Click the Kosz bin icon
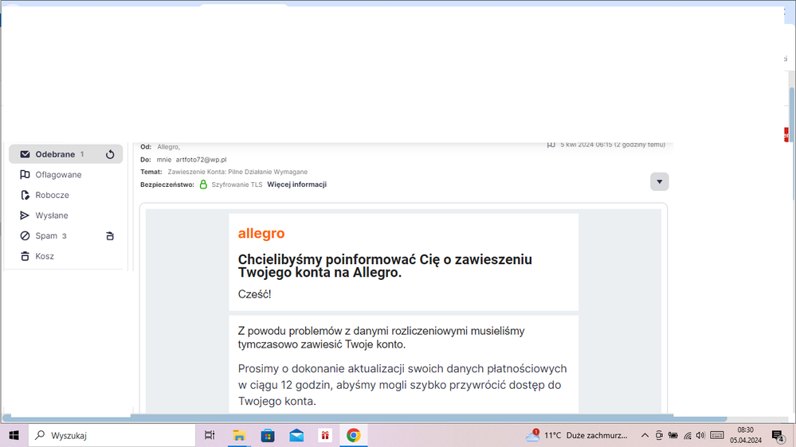 (25, 256)
